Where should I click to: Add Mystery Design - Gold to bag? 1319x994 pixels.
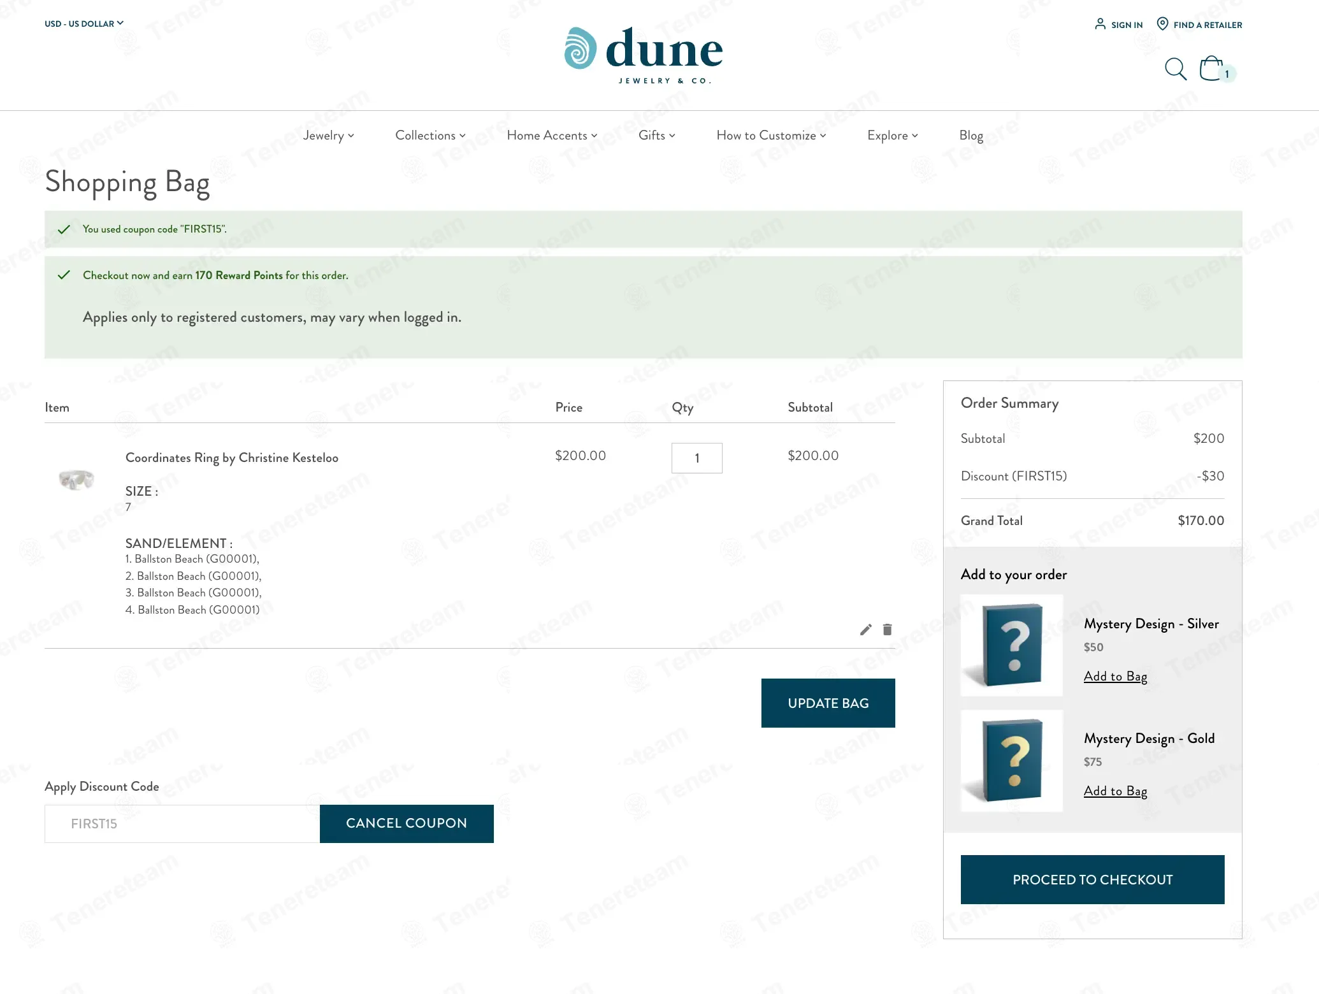pos(1115,791)
